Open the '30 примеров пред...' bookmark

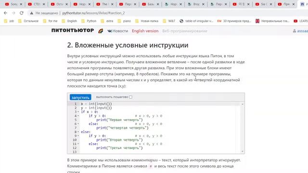pyautogui.click(x=234, y=21)
